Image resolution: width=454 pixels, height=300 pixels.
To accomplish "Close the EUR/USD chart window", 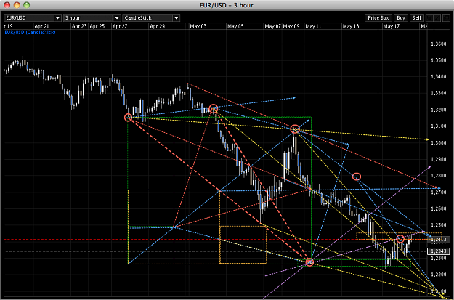I will (x=7, y=5).
